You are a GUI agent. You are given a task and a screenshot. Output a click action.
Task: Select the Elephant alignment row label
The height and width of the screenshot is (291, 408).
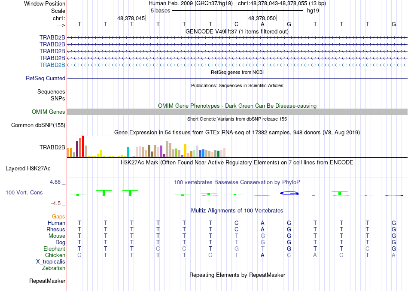(55, 249)
